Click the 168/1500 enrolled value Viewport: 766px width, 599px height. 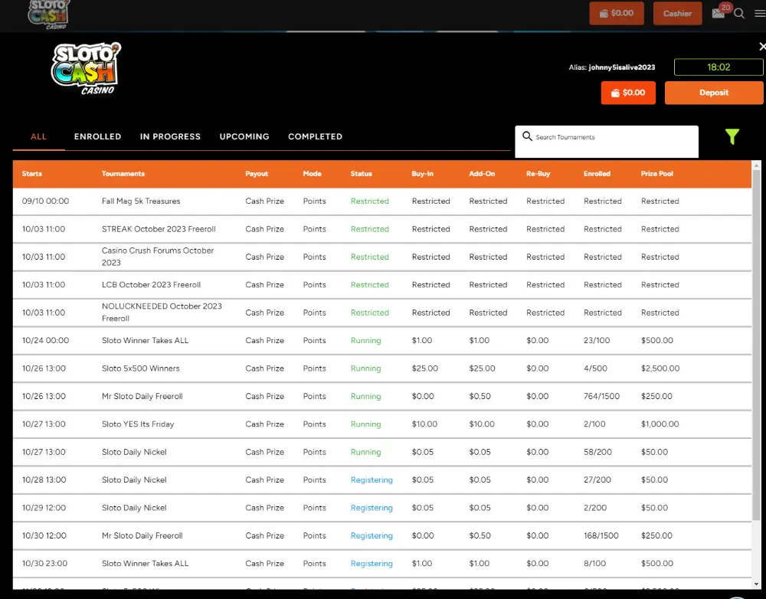[601, 535]
